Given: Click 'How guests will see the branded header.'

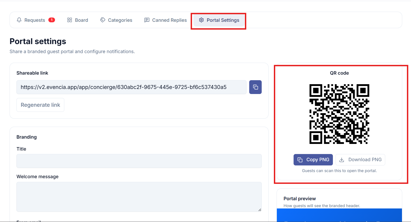Looking at the screenshot, I should tap(322, 206).
